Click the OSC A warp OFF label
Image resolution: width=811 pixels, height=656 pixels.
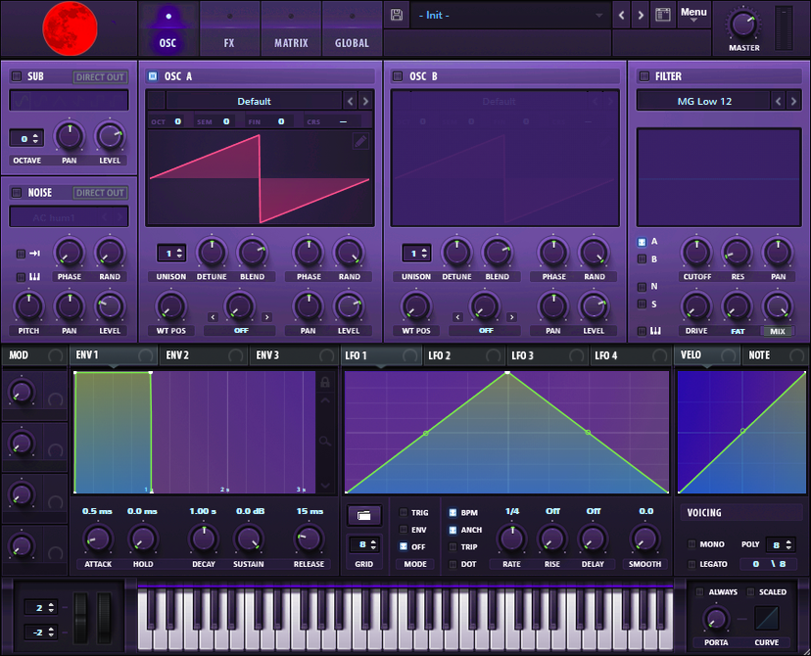pos(241,330)
